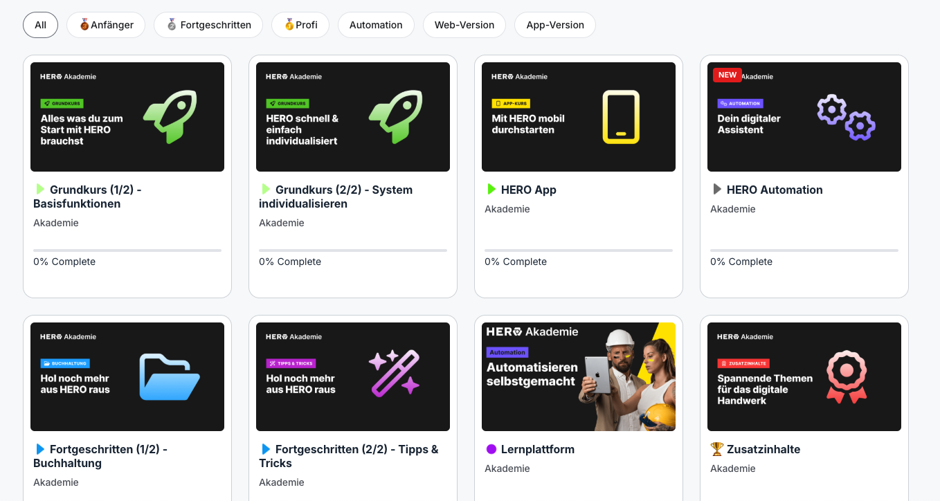Open Buchhaltung folder thumbnail
Image resolution: width=940 pixels, height=501 pixels.
(x=127, y=376)
